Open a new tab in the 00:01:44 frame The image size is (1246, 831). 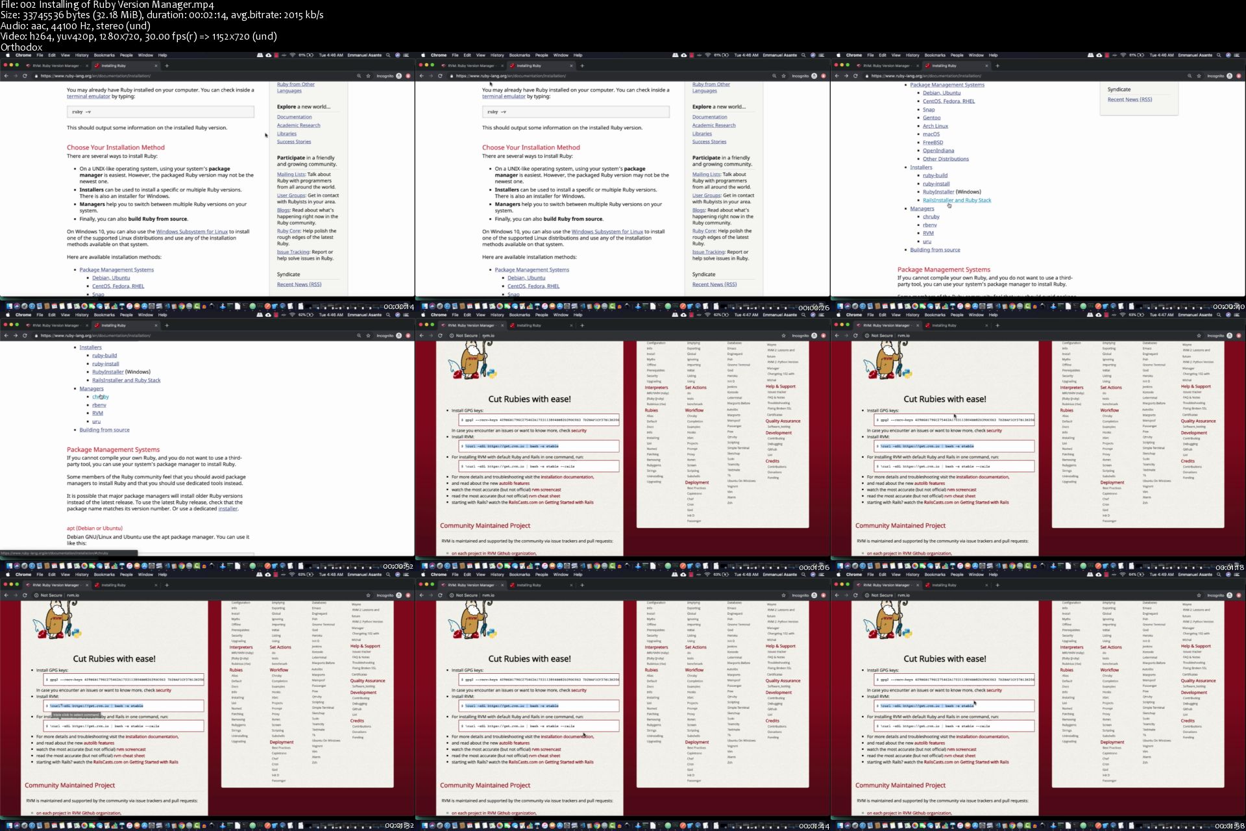pos(582,585)
